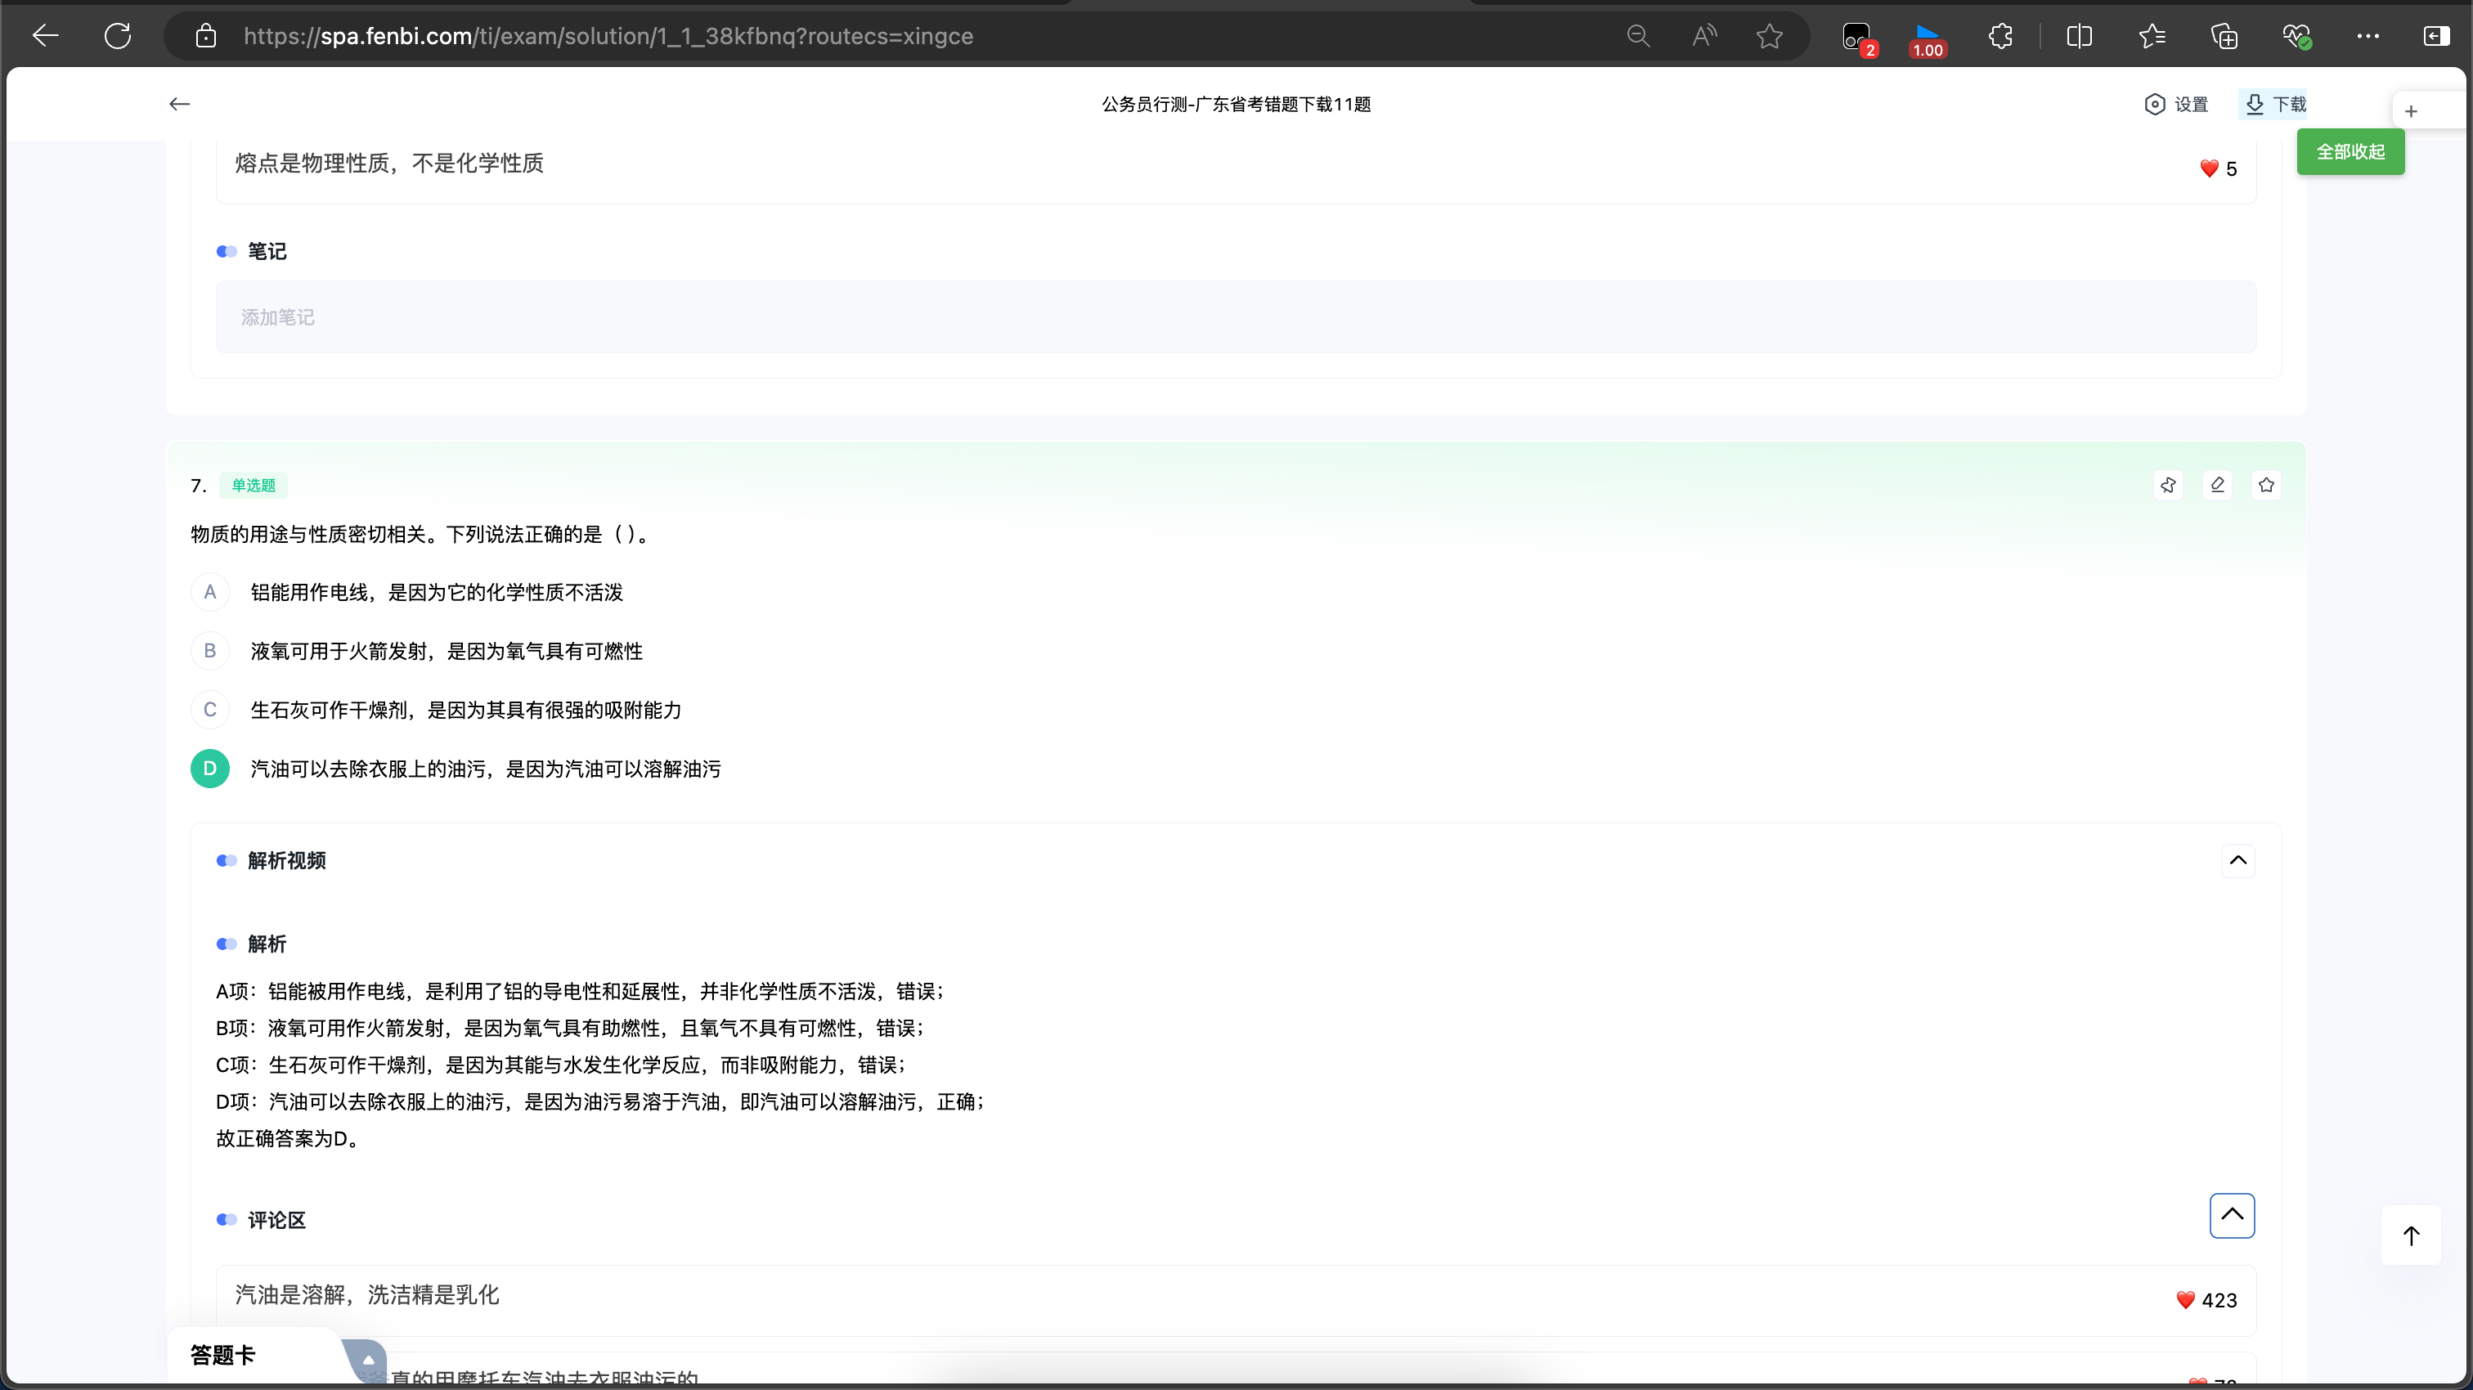Select answer option A
Image resolution: width=2473 pixels, height=1390 pixels.
tap(209, 592)
